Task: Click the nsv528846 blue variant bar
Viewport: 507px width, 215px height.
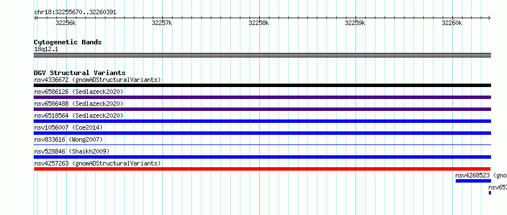Action: tap(262, 157)
